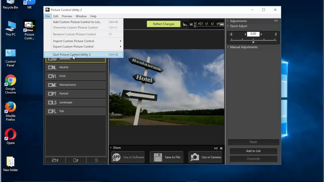Collapse the Adjustments panel triangle
Screen dimensions: 324x182
tap(228, 21)
